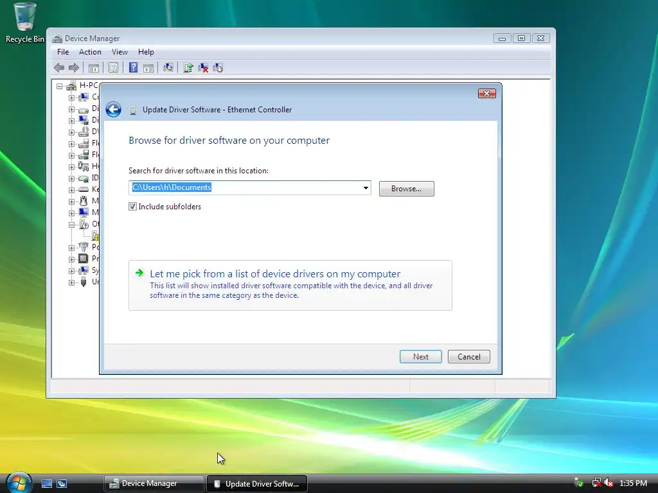Collapse the Other devices minus box
658x493 pixels.
point(71,225)
